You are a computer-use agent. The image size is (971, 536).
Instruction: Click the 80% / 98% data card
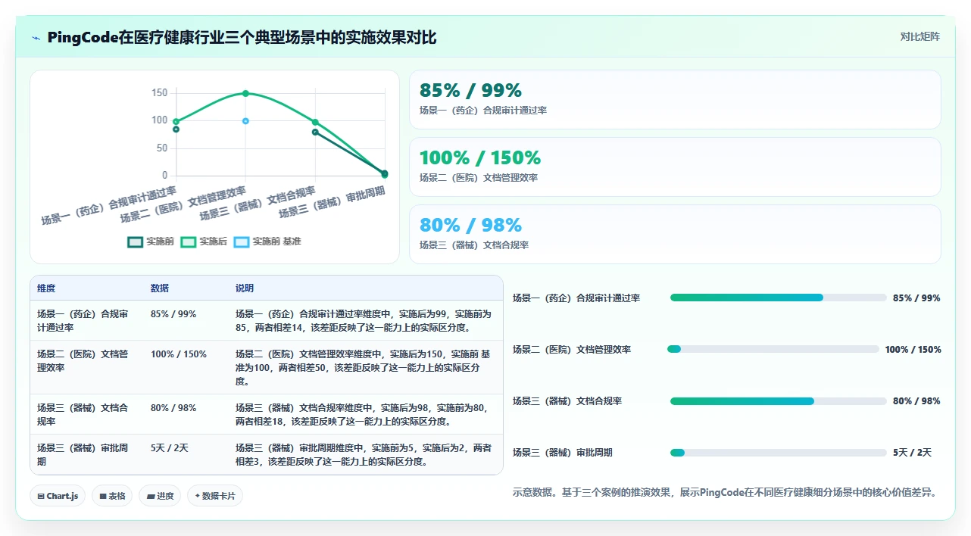point(675,235)
